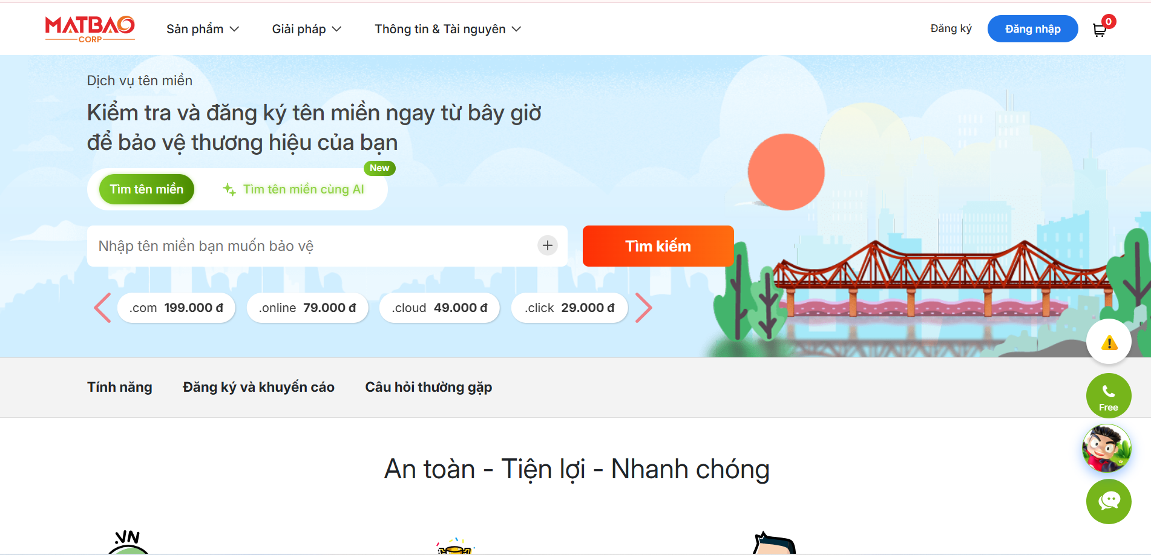
Task: Expand the Giải pháp dropdown menu
Action: click(x=307, y=29)
